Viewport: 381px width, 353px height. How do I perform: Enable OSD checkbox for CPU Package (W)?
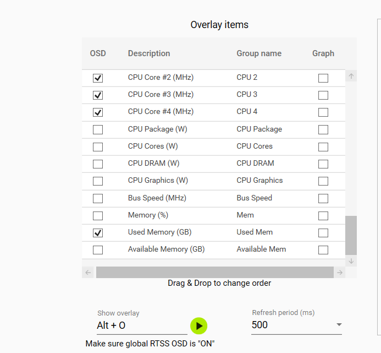[x=98, y=130]
